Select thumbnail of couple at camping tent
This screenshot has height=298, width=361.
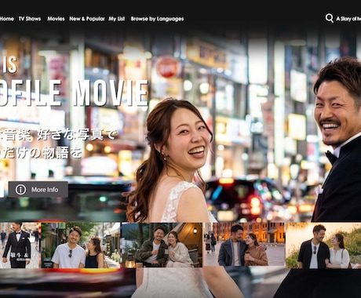(162, 245)
